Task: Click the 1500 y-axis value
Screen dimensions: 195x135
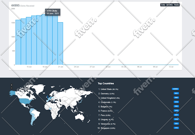Action: [13, 23]
